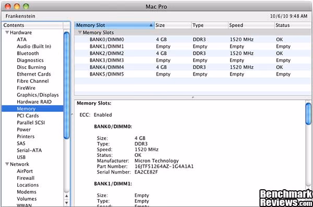Open AirPort under Network

tap(25, 171)
